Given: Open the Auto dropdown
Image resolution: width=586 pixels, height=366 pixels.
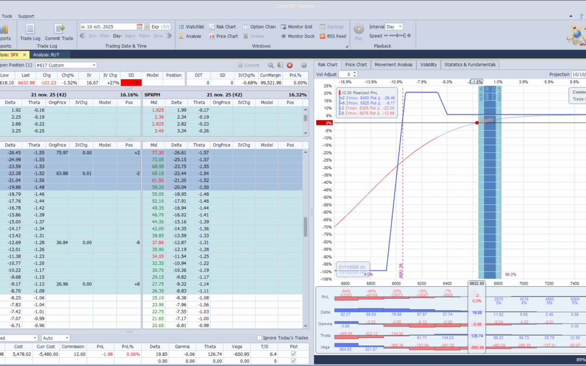Looking at the screenshot, I should [66, 338].
